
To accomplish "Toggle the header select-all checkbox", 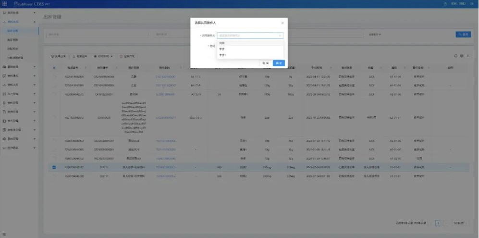I will pyautogui.click(x=54, y=68).
